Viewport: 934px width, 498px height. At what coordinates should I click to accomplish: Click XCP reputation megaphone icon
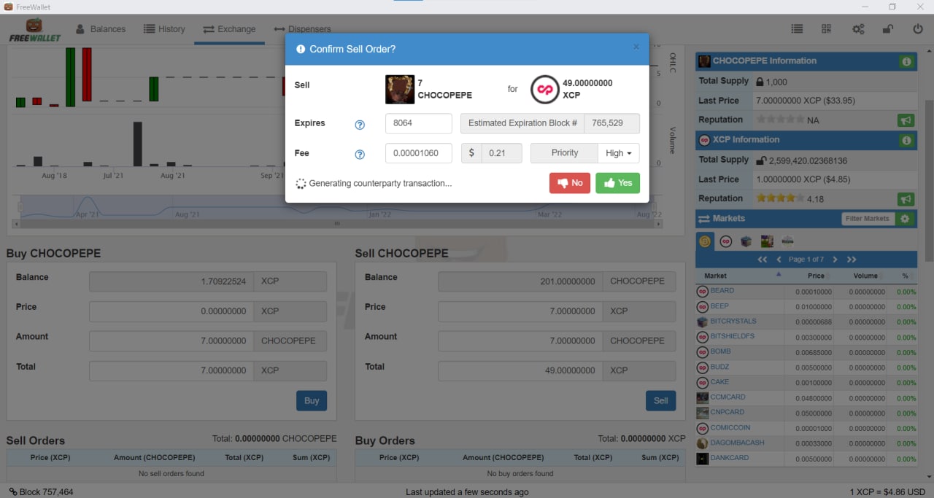coord(906,199)
